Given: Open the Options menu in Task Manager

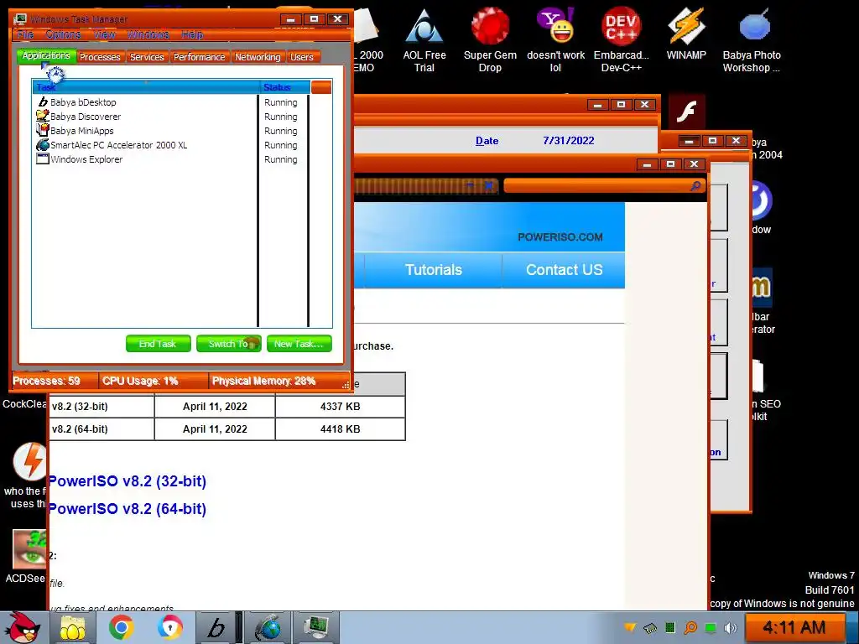Looking at the screenshot, I should (x=63, y=34).
